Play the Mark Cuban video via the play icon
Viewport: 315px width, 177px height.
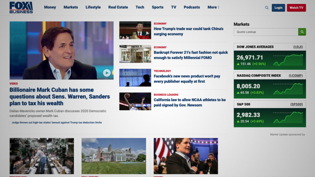(x=107, y=73)
